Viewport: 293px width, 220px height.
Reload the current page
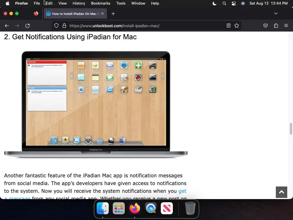click(x=27, y=25)
